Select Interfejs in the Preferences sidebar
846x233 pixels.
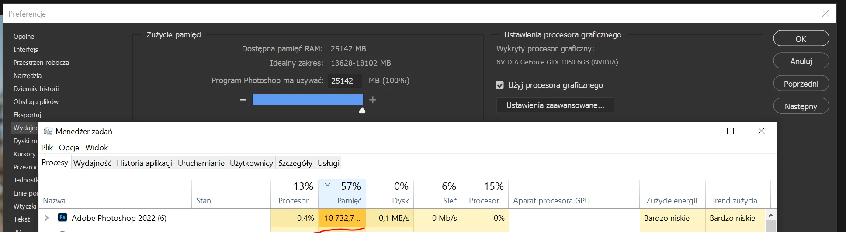(25, 50)
